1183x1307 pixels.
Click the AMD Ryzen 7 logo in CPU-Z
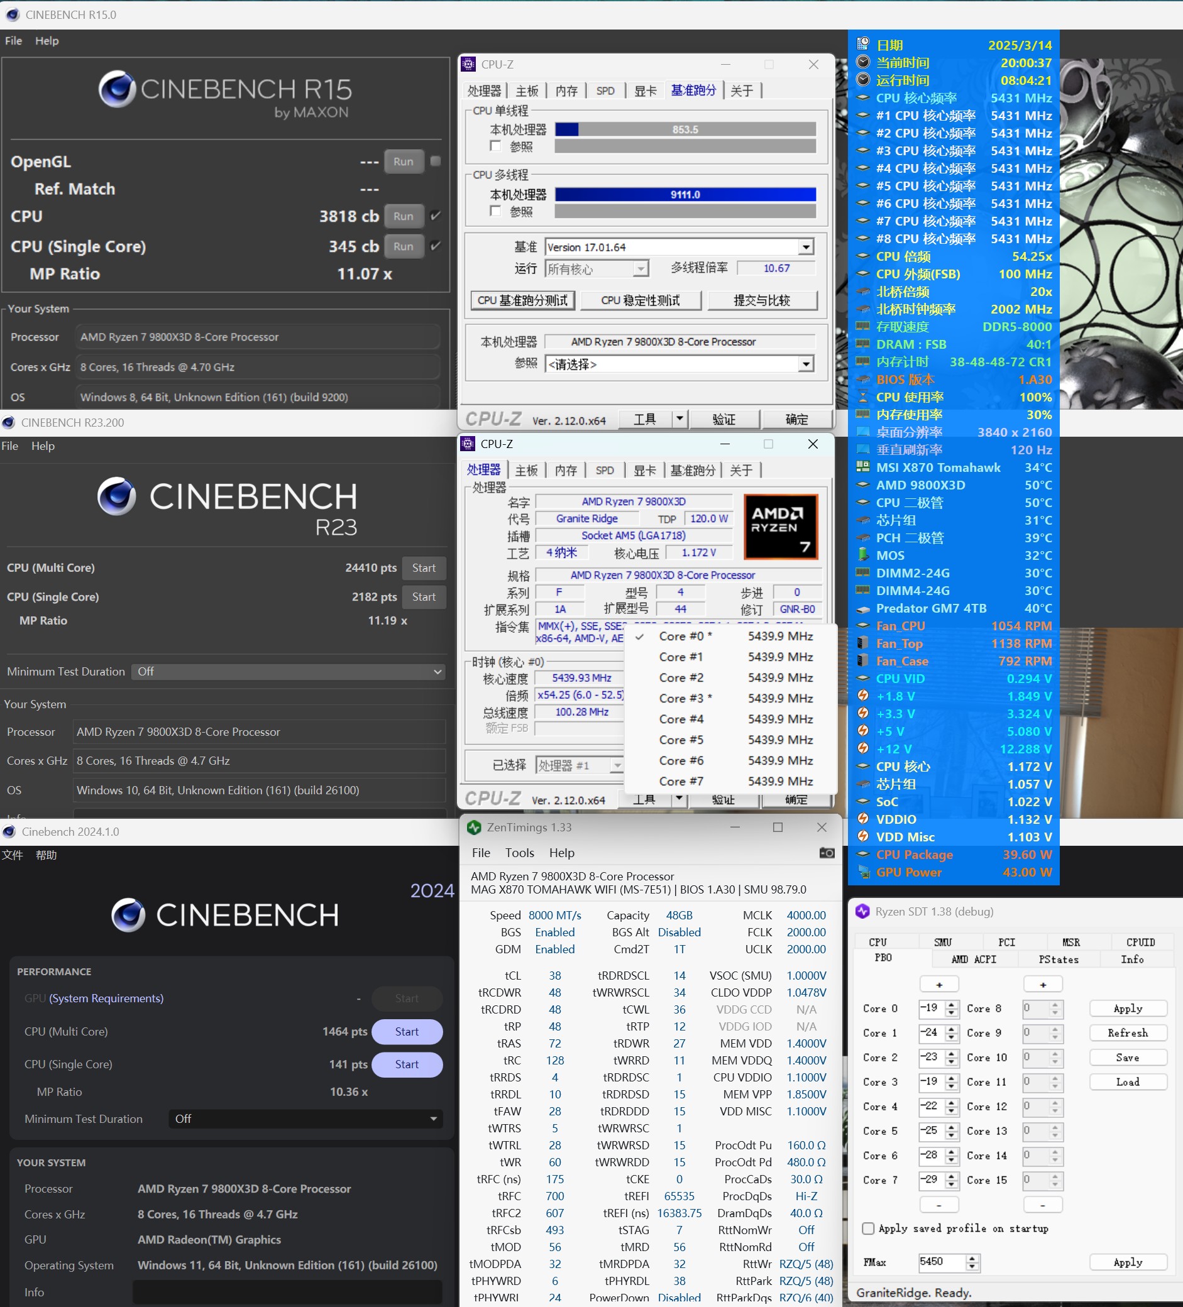point(780,527)
